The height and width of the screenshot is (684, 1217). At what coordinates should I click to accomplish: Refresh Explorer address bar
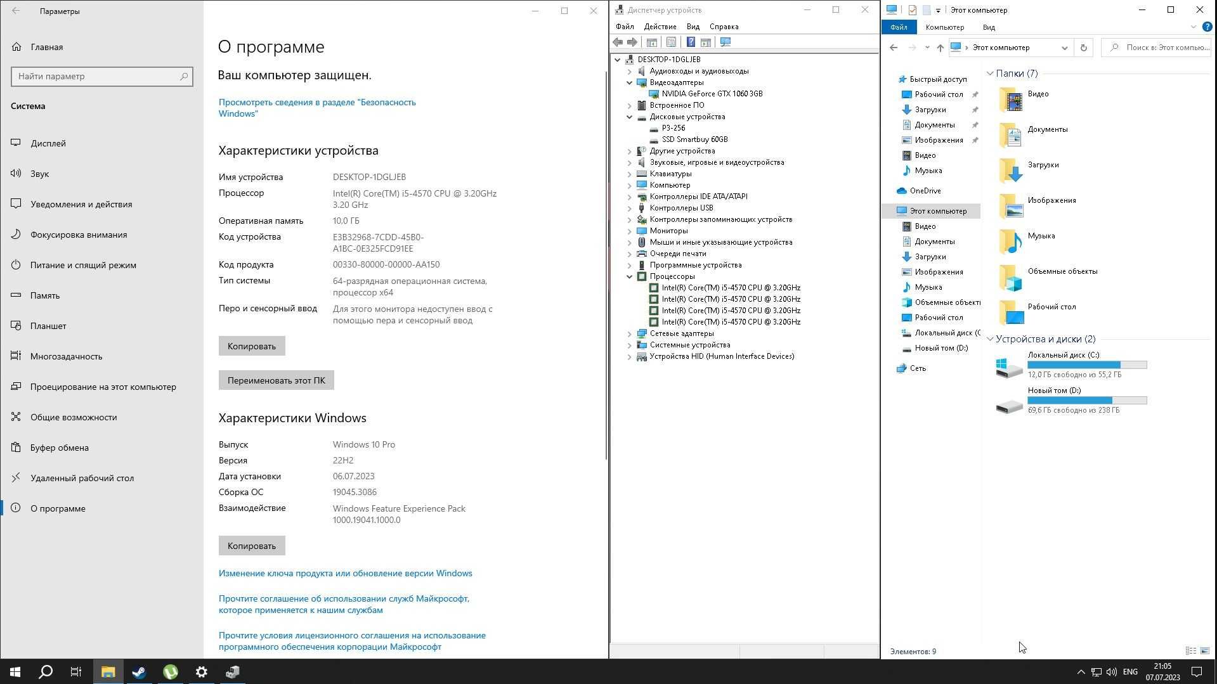click(x=1083, y=48)
